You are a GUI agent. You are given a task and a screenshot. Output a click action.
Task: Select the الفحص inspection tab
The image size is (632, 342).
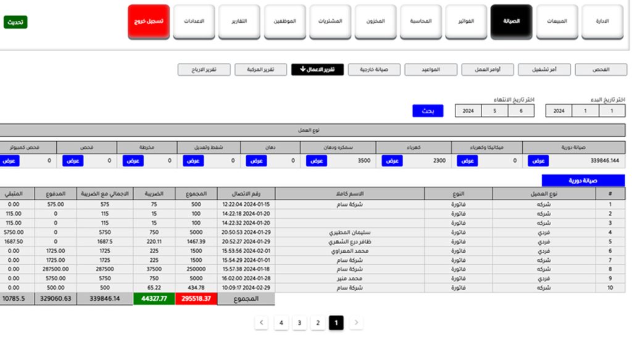pyautogui.click(x=601, y=70)
